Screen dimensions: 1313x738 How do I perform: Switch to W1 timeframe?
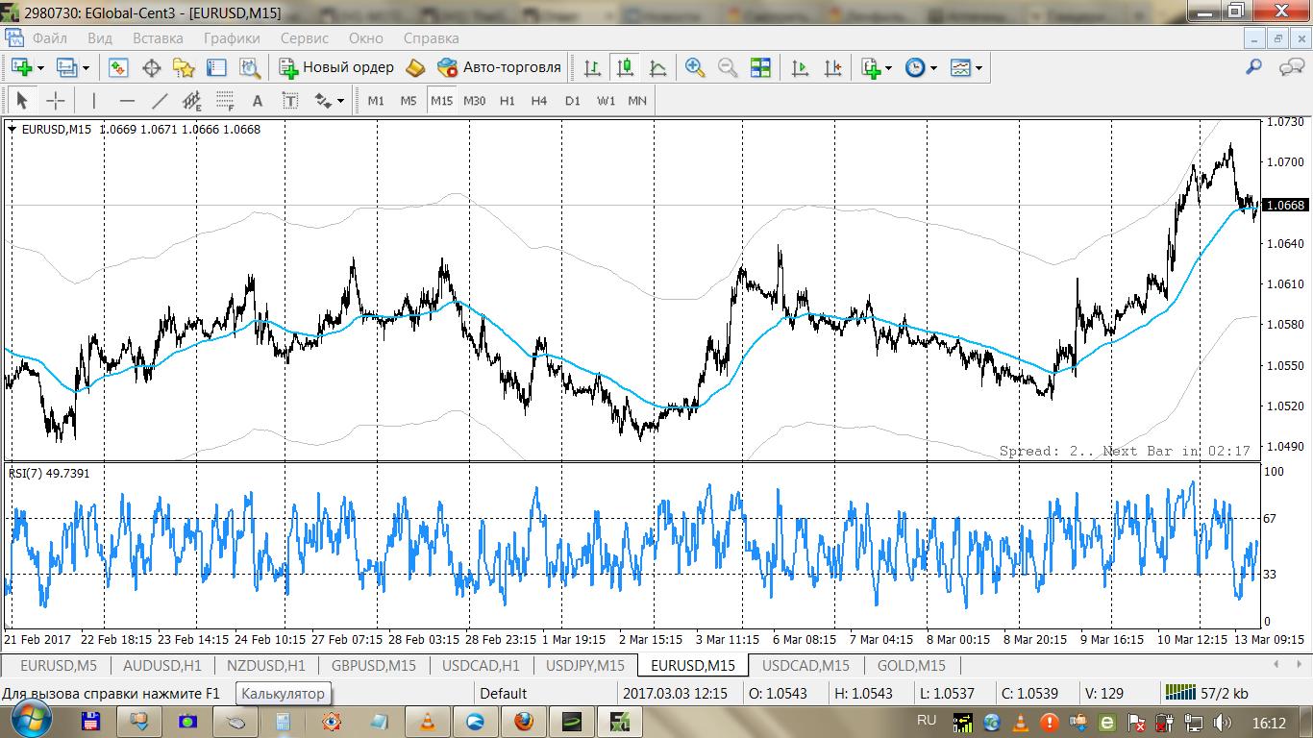point(606,100)
